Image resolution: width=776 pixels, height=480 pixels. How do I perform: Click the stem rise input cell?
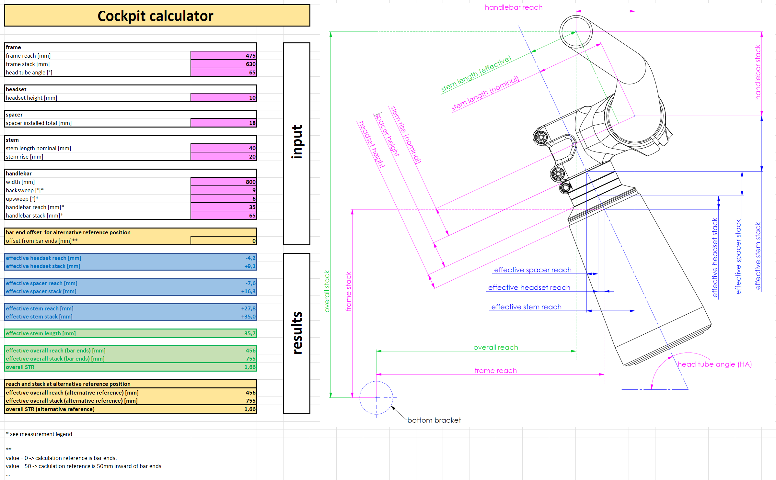click(x=224, y=157)
